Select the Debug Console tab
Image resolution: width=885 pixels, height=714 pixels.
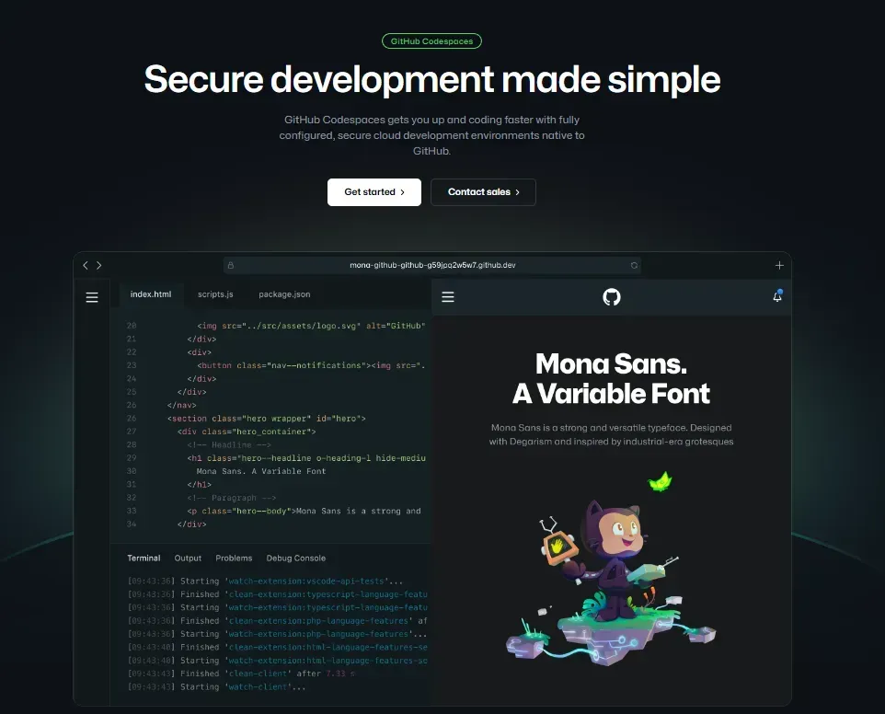pos(295,558)
